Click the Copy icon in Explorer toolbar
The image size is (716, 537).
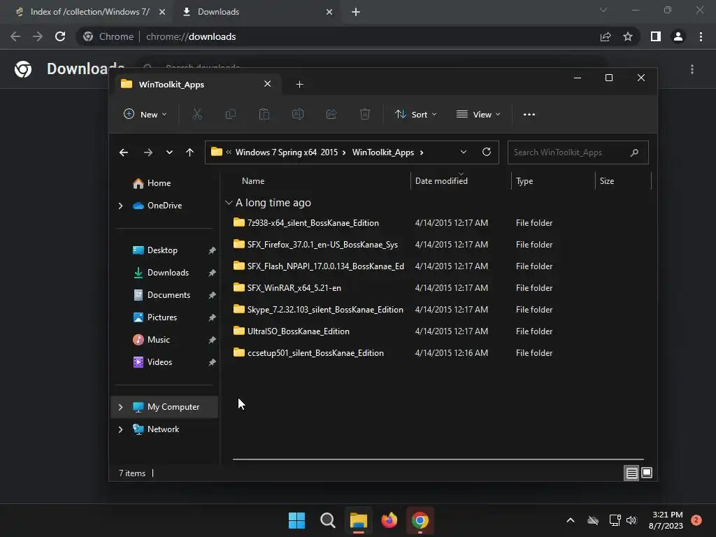pyautogui.click(x=231, y=114)
